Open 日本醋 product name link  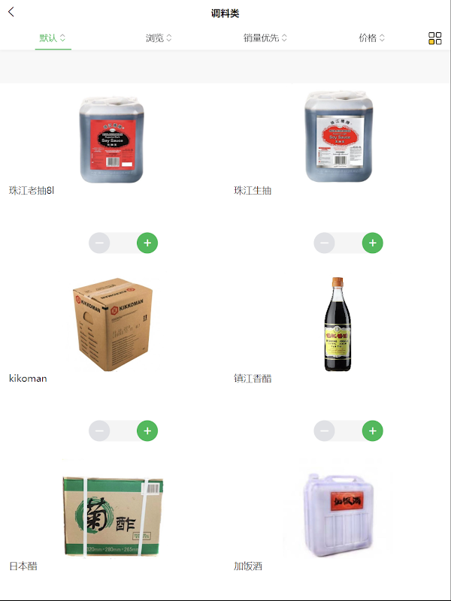coord(23,566)
